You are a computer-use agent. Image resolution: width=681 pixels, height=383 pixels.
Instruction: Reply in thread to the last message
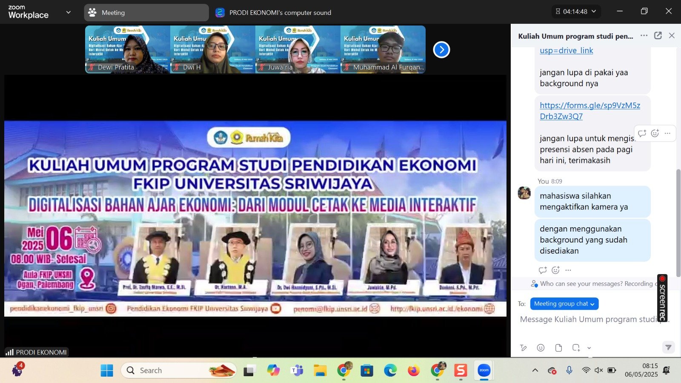(x=543, y=270)
